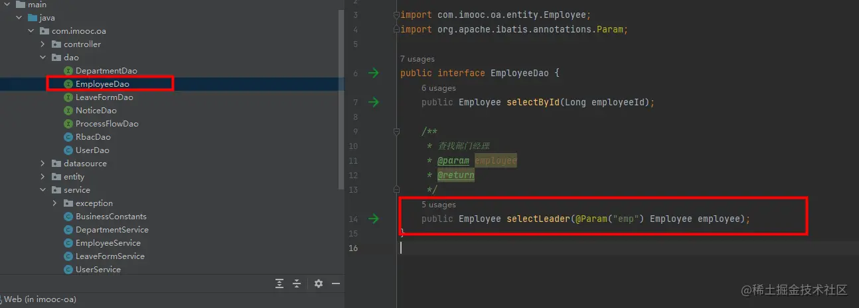Click the project tree vertical scrollbar
This screenshot has width=859, height=308.
pyautogui.click(x=342, y=99)
